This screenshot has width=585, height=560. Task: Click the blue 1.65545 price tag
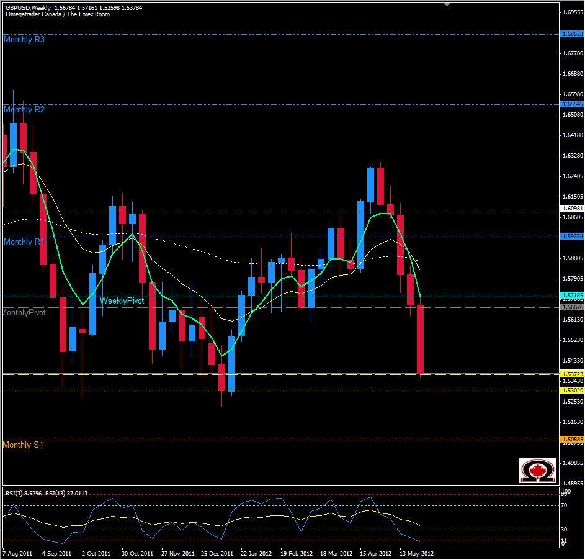point(571,104)
